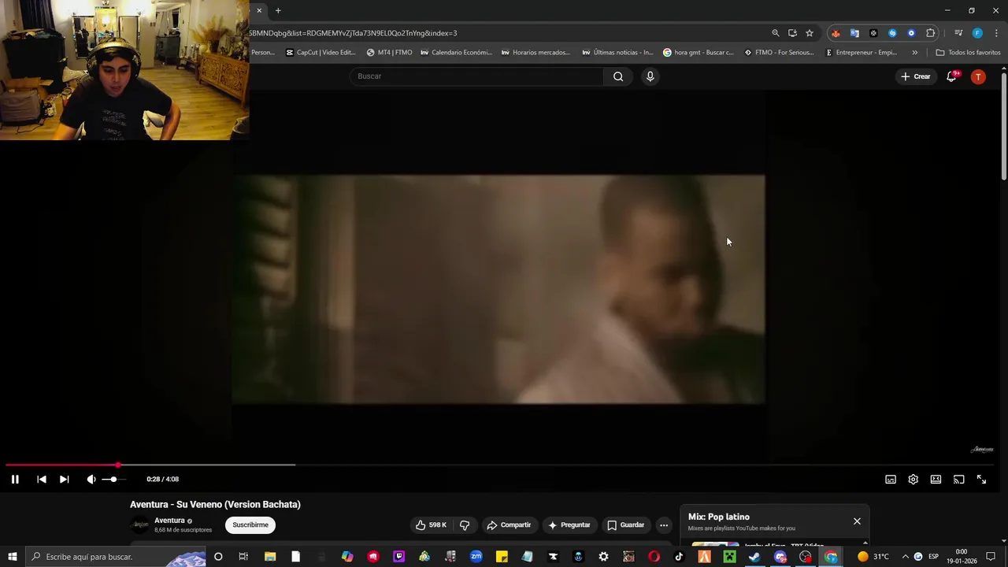Open the Aventura channel name link
The image size is (1008, 567).
(x=169, y=521)
